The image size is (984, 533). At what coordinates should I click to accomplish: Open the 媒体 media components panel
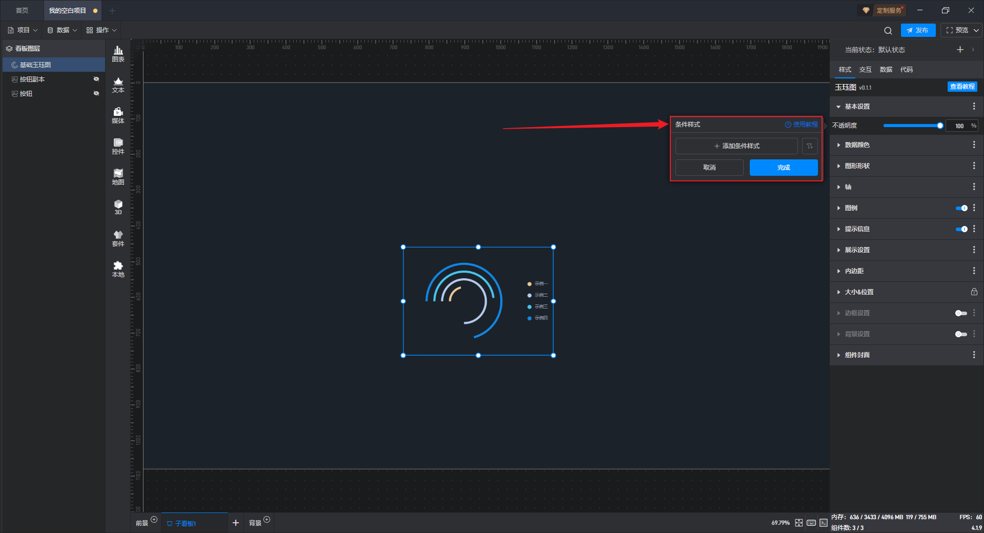(x=118, y=115)
